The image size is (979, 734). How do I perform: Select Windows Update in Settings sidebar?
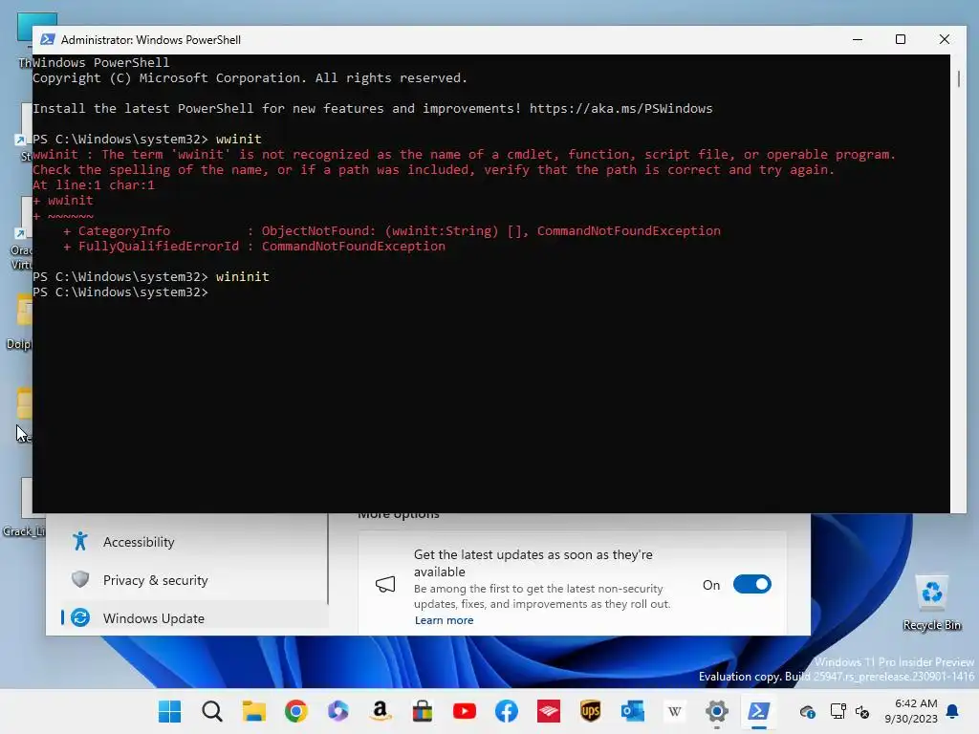pyautogui.click(x=193, y=618)
